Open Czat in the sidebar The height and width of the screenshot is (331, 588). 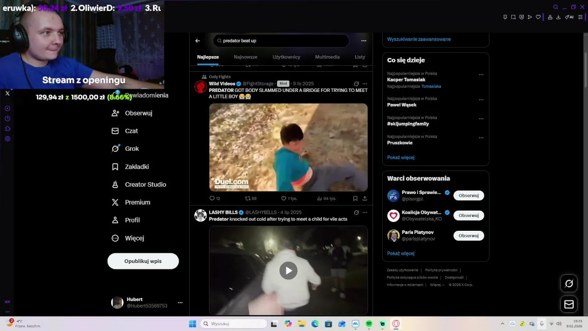coord(124,131)
